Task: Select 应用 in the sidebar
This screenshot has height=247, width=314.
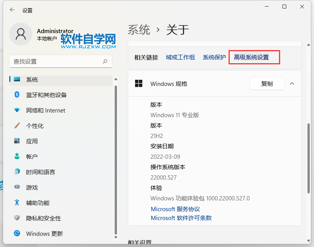Action: [x=61, y=141]
